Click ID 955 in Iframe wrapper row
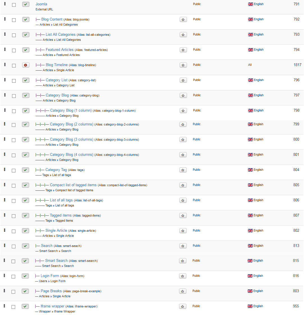The height and width of the screenshot is (315, 304). 296,306
